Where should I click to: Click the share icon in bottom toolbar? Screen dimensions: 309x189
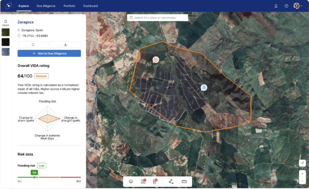tap(171, 181)
